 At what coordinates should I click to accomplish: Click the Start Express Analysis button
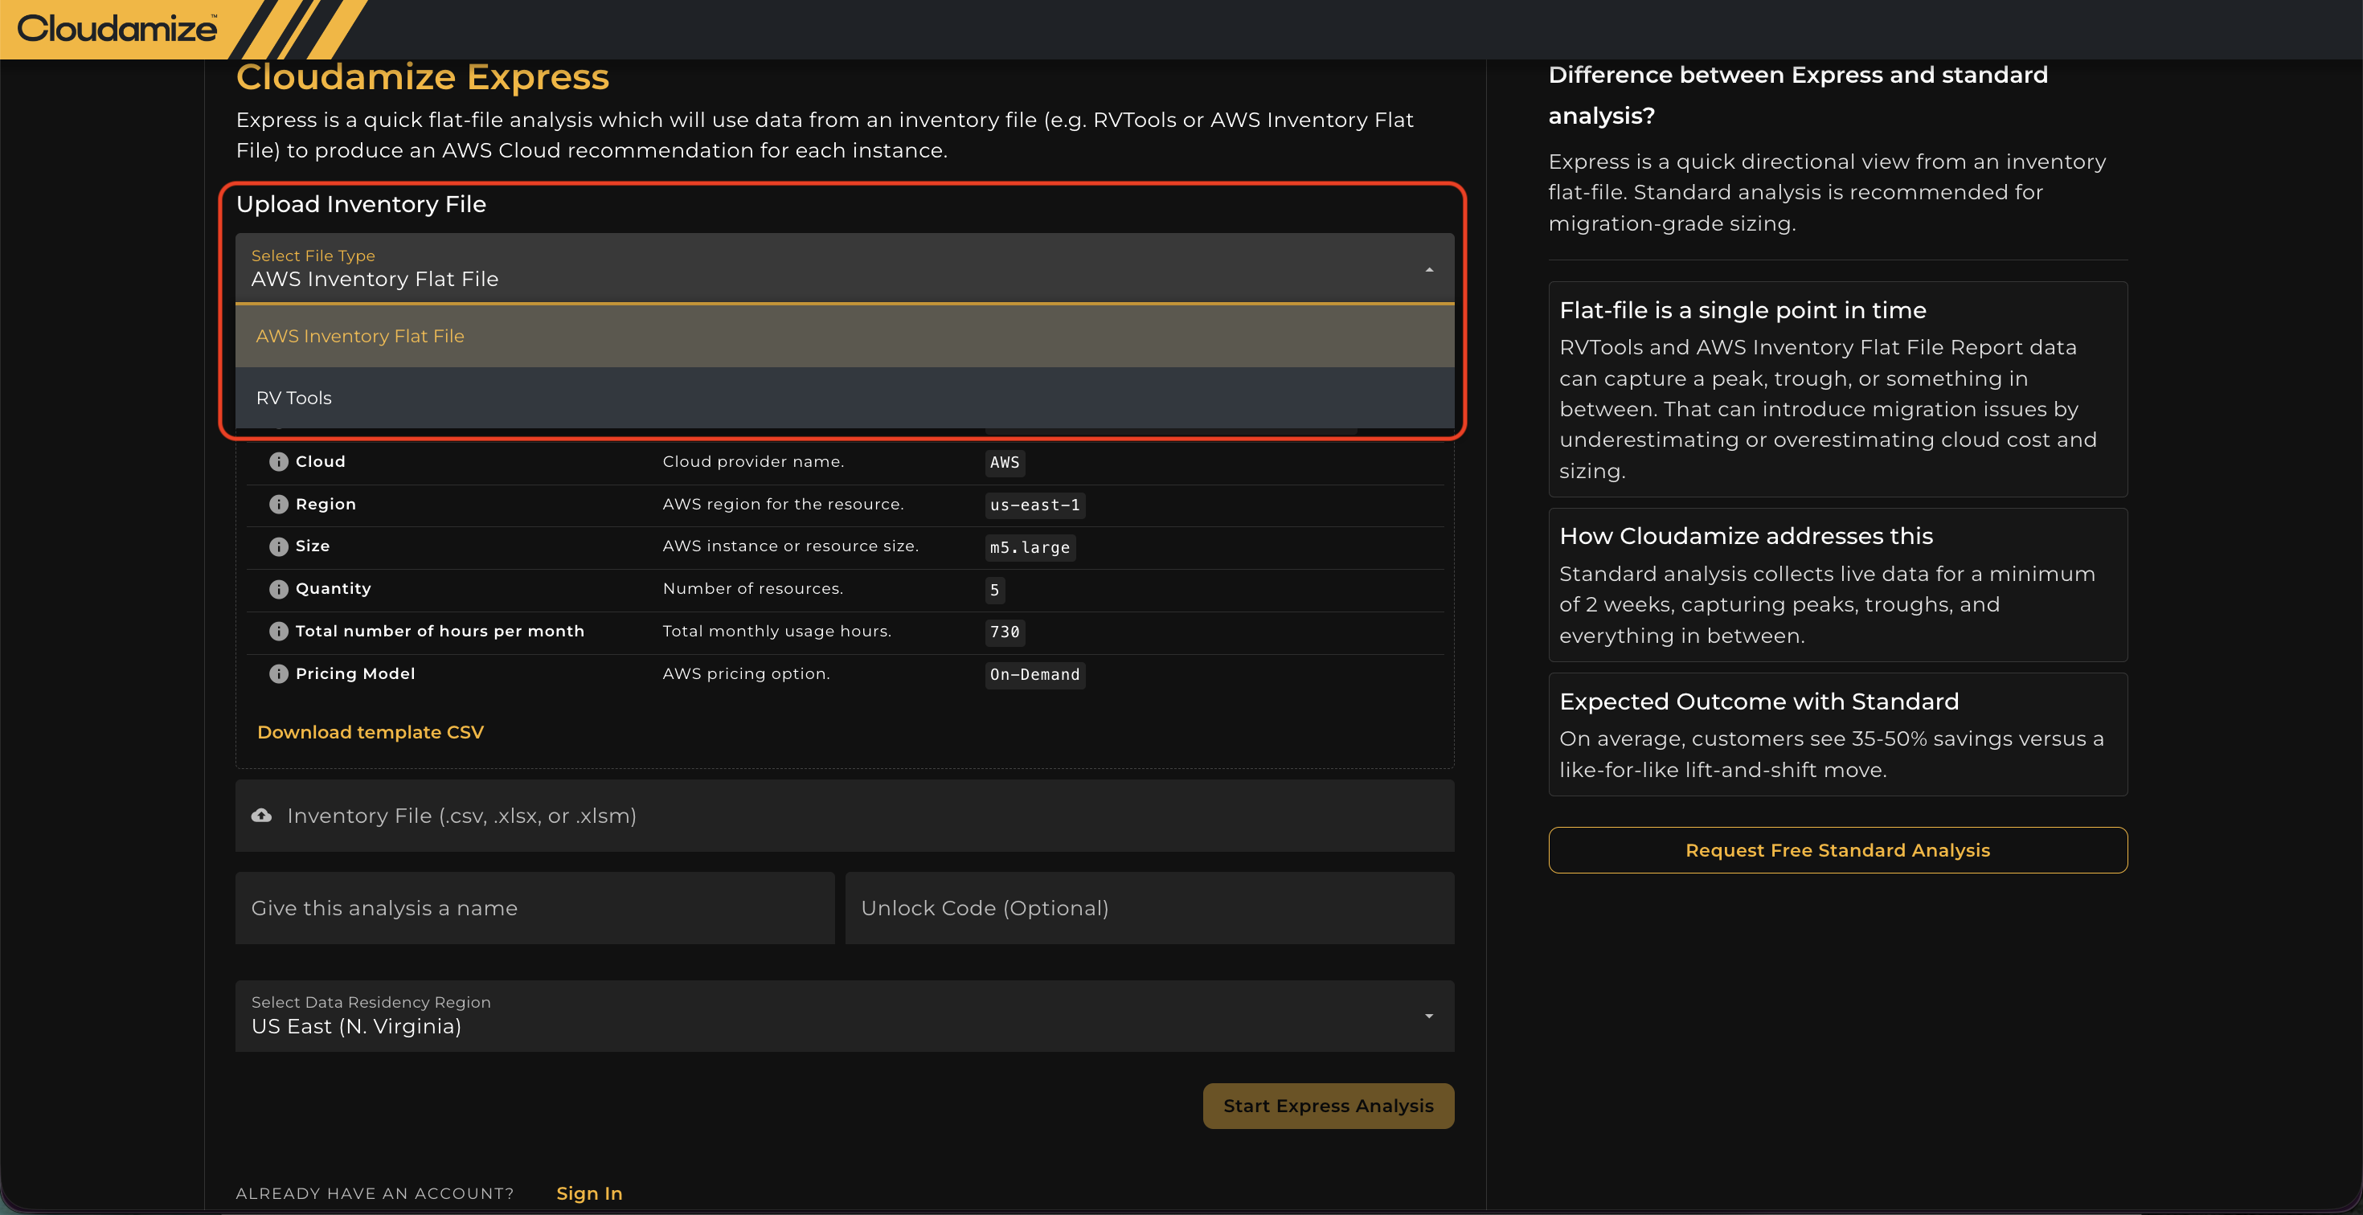click(x=1329, y=1106)
